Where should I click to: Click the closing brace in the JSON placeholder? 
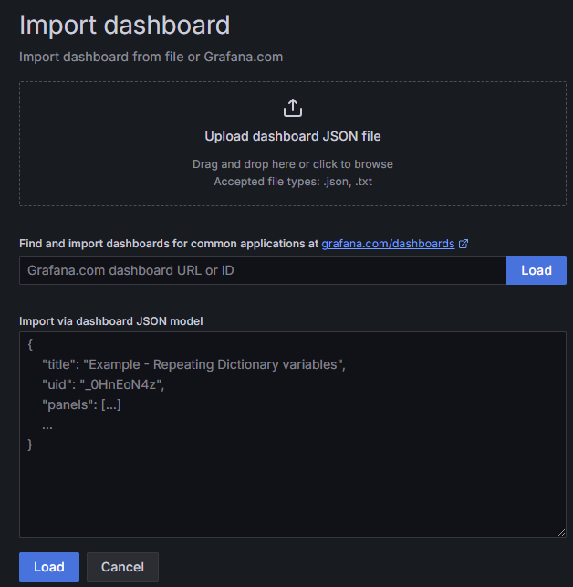pos(31,444)
